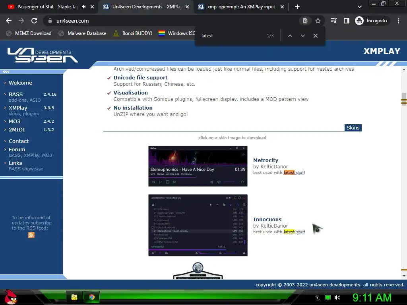The width and height of the screenshot is (407, 305).
Task: Close the find bar
Action: (315, 36)
